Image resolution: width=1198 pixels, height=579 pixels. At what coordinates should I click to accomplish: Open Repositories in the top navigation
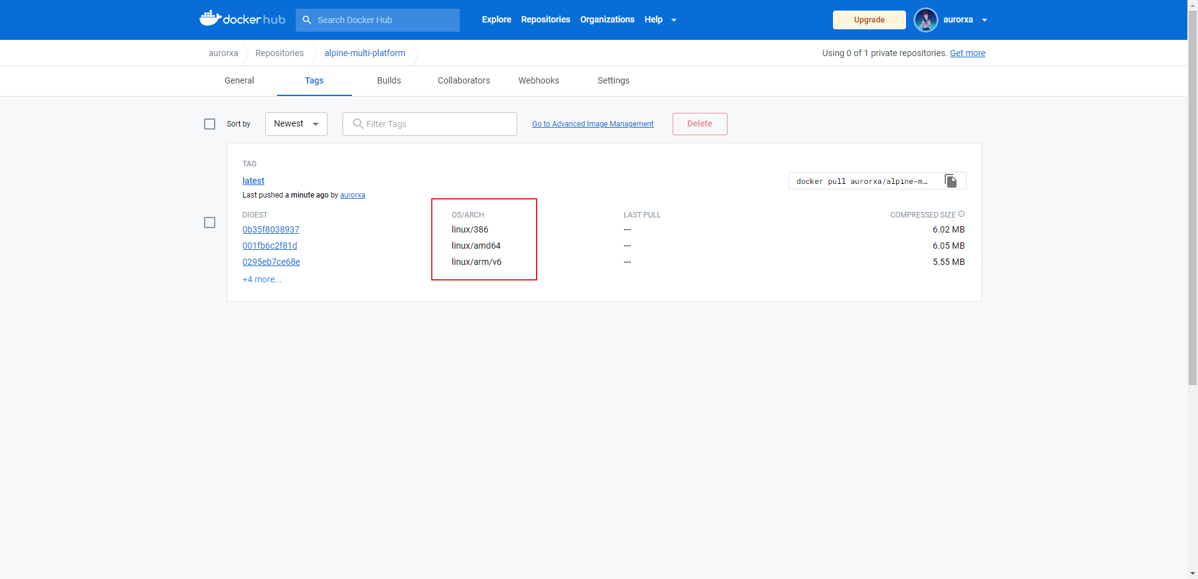click(x=545, y=19)
